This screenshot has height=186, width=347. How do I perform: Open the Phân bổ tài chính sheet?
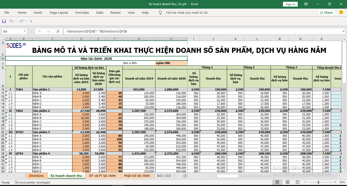(x=137, y=176)
